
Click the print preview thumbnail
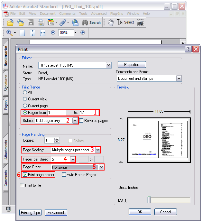(159, 140)
